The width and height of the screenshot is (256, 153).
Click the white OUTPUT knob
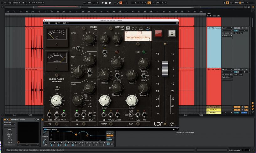coord(132,101)
